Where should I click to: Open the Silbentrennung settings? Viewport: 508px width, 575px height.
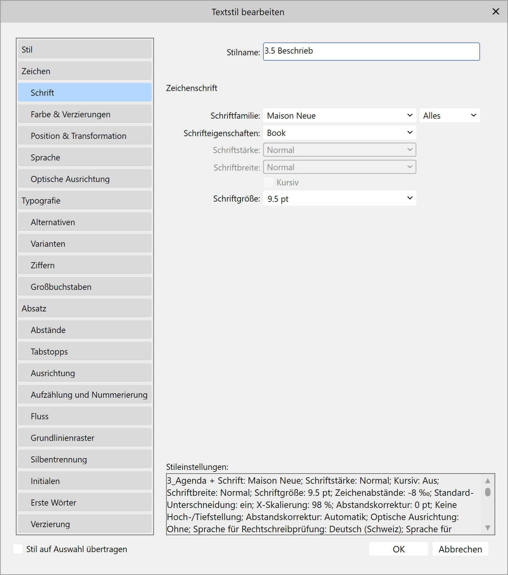85,459
